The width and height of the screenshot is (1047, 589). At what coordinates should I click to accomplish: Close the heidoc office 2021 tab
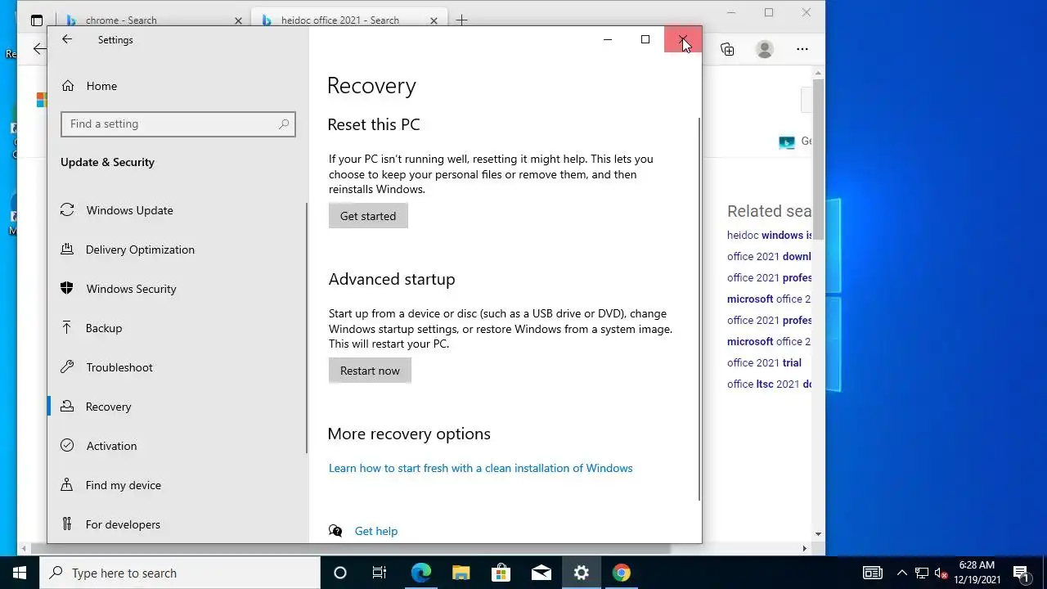434,20
